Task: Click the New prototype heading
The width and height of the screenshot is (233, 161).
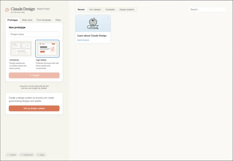Action: coord(17,27)
